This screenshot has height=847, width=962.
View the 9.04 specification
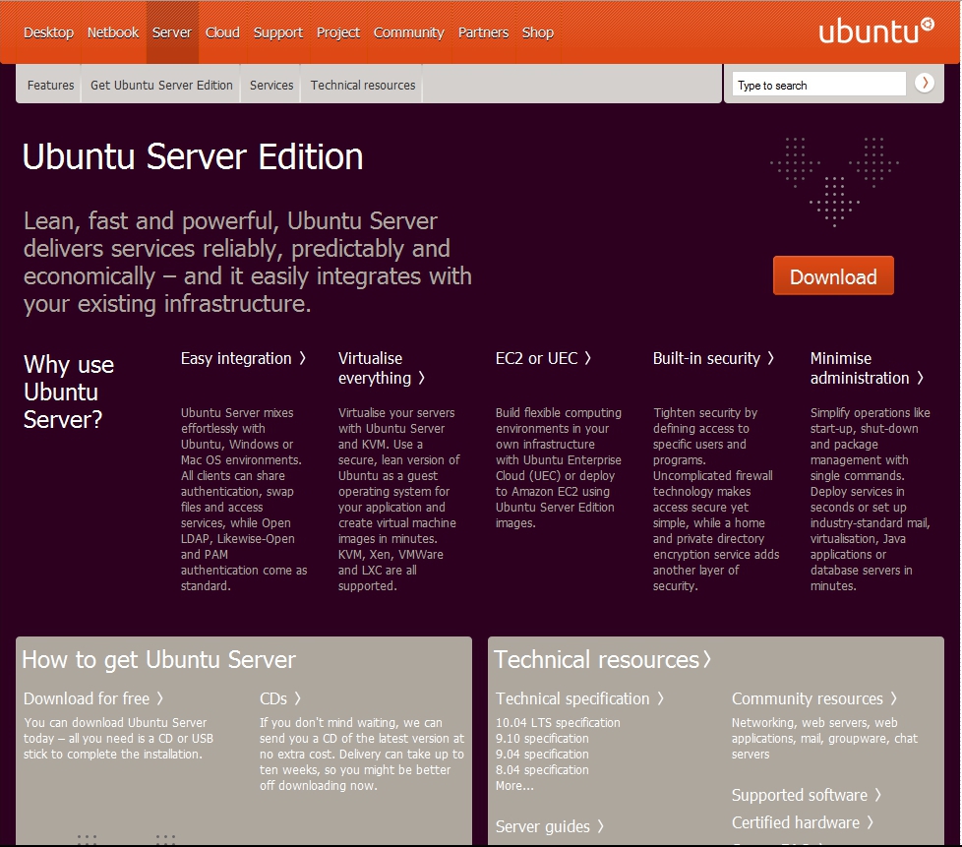click(542, 755)
